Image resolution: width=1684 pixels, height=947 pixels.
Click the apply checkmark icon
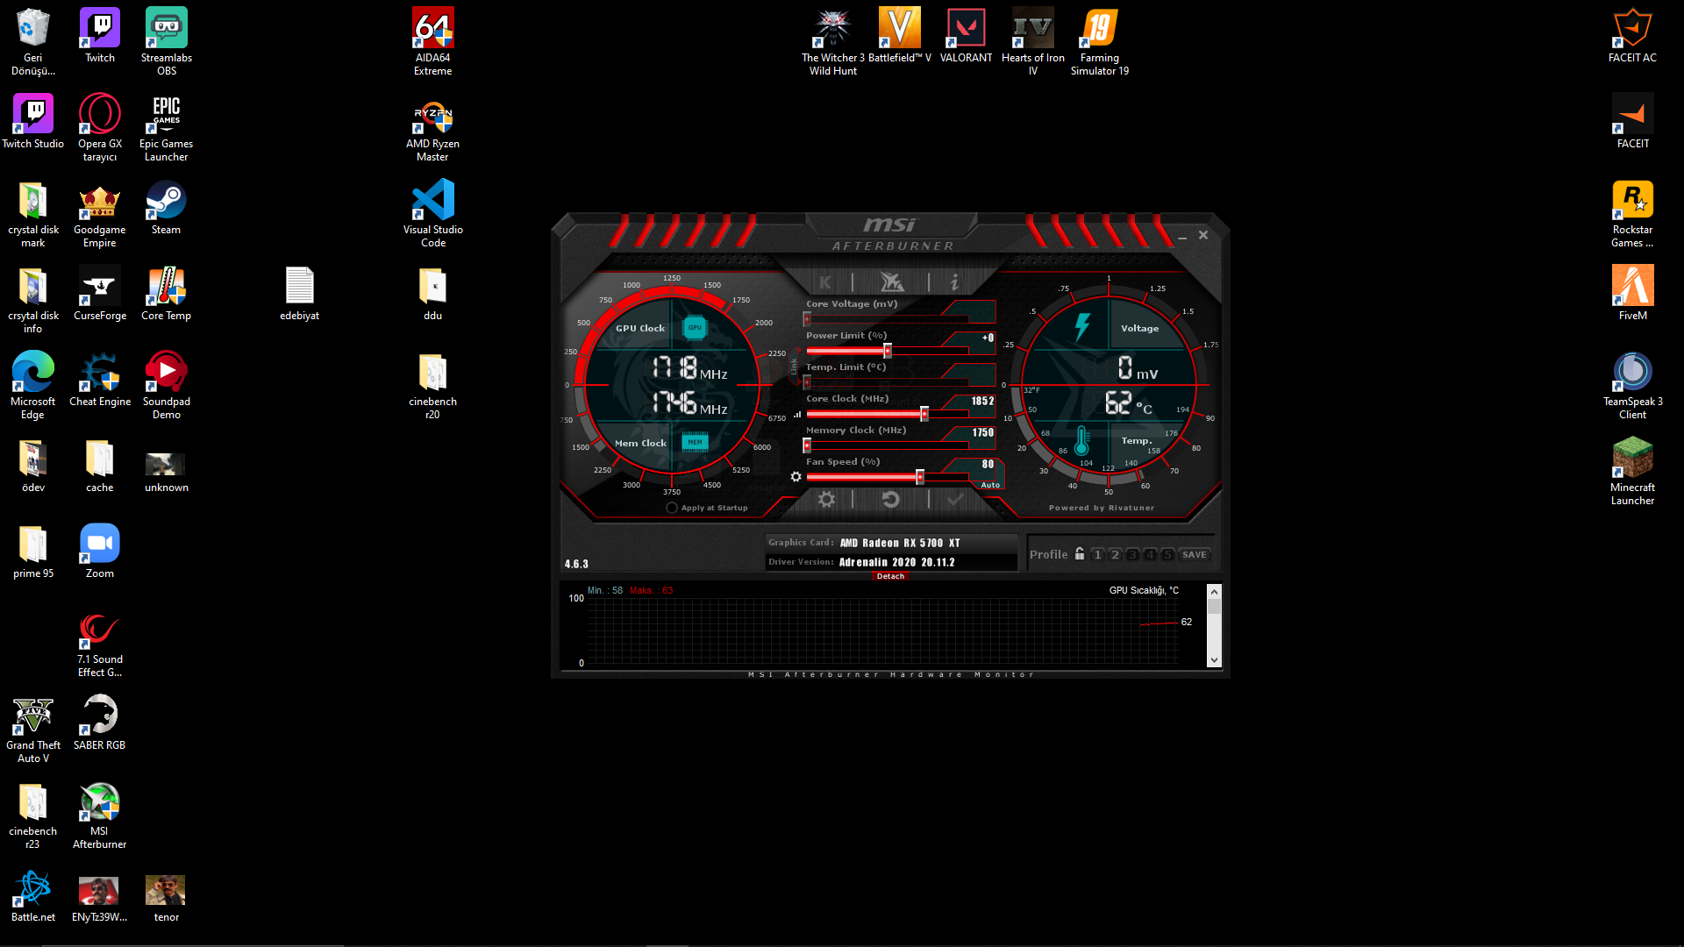tap(955, 500)
